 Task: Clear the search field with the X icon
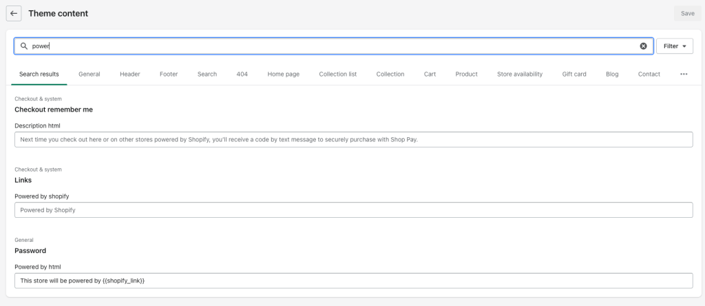644,46
